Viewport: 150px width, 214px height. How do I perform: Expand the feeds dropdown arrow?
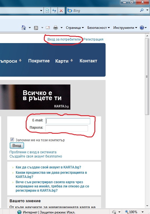pos(42,28)
